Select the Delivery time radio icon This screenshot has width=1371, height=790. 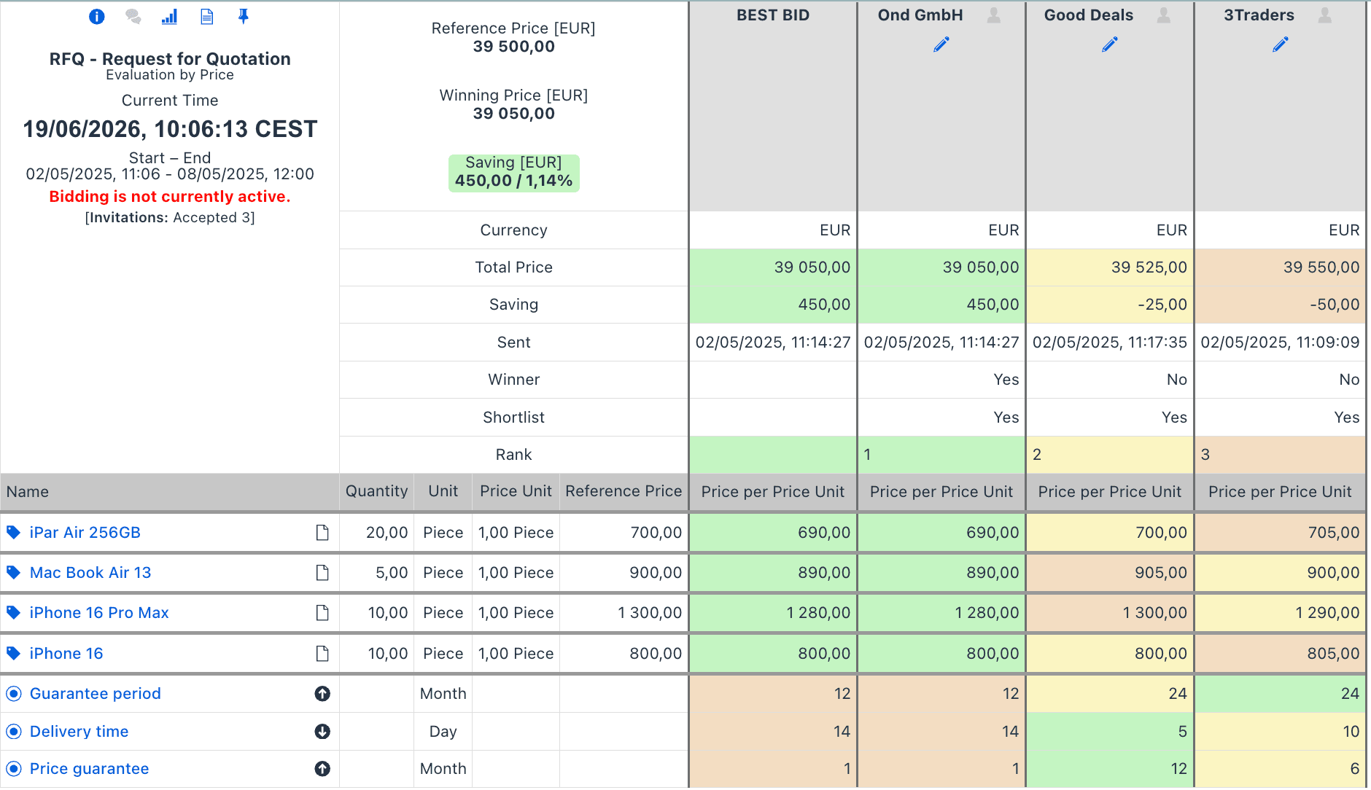13,732
